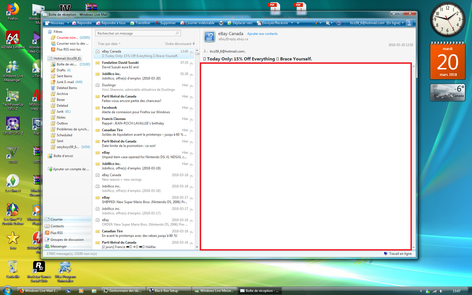
Task: Open Duolingo email from Hier
Action: (x=144, y=87)
